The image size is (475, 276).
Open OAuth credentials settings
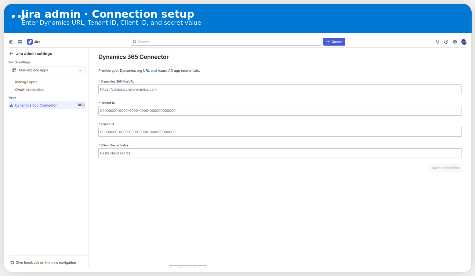30,89
